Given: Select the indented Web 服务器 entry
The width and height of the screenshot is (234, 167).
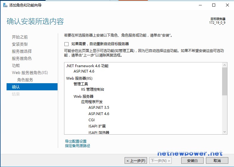Looking at the screenshot, I should coord(83,97).
